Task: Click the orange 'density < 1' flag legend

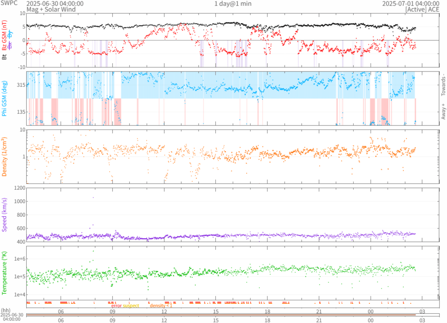Action: 162,306
